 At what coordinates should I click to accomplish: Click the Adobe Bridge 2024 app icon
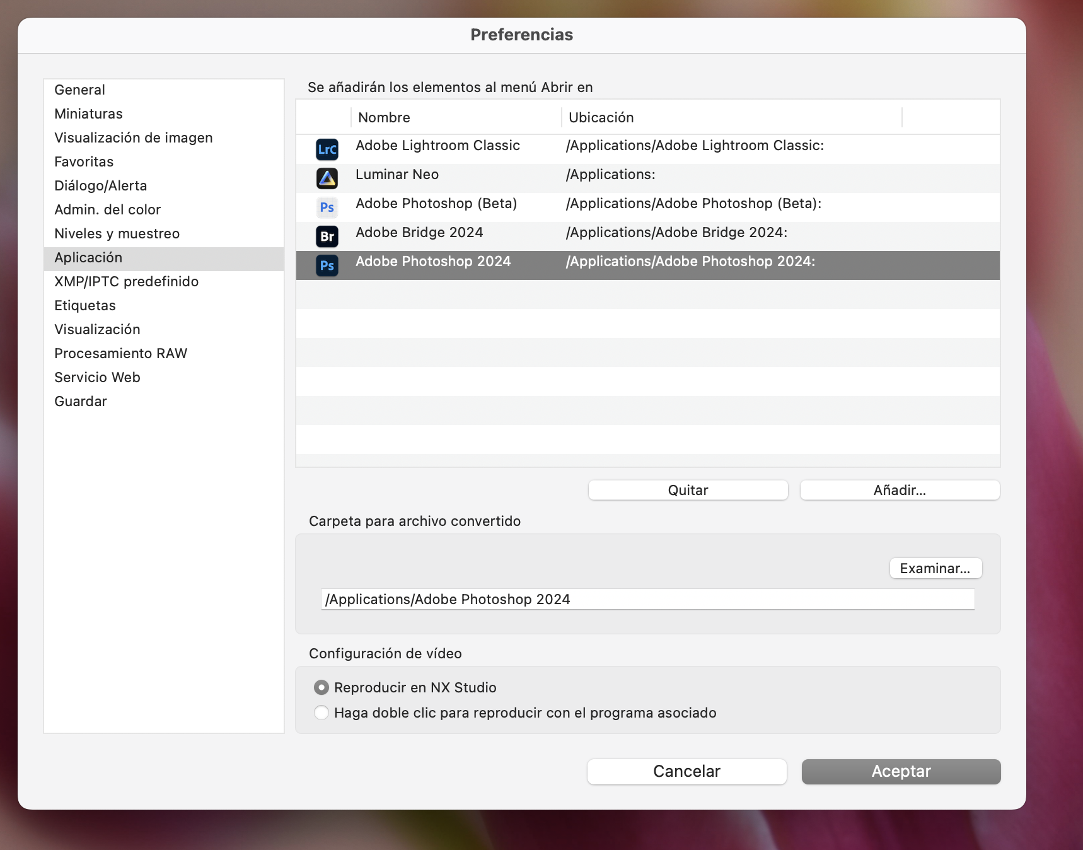[x=327, y=236]
